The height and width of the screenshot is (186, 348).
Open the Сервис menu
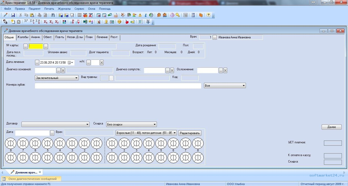[x=79, y=9]
